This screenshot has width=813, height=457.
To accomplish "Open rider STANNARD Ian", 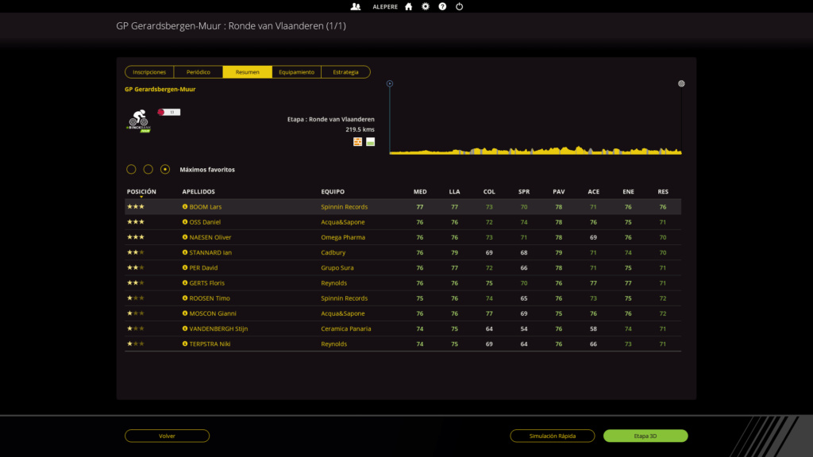I will [210, 252].
